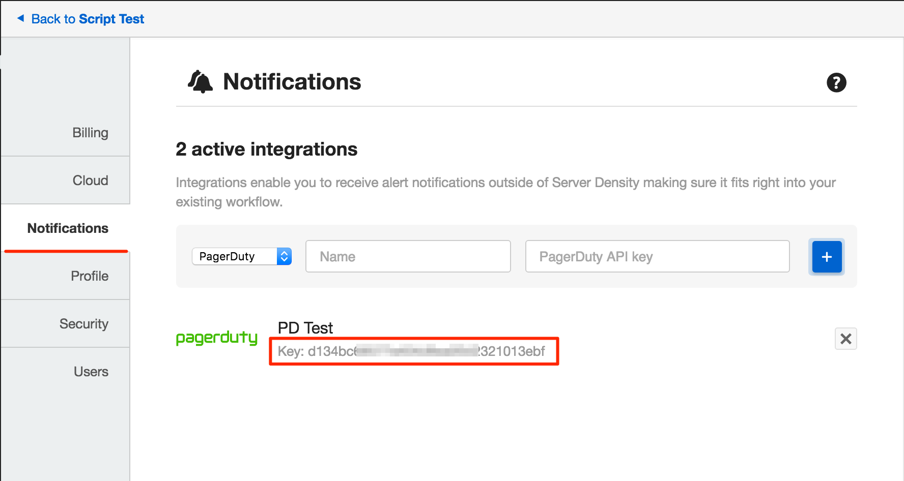
Task: Click the blue plus add integration button
Action: click(x=826, y=257)
